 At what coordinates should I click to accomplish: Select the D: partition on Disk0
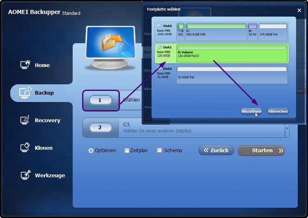pos(253,32)
